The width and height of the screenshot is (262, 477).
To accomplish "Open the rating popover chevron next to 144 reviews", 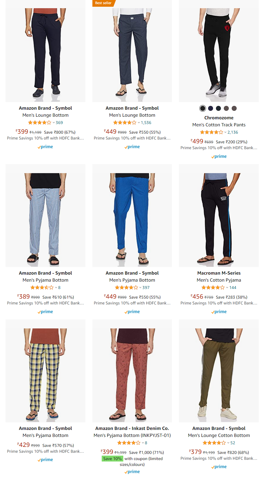I will click(227, 288).
